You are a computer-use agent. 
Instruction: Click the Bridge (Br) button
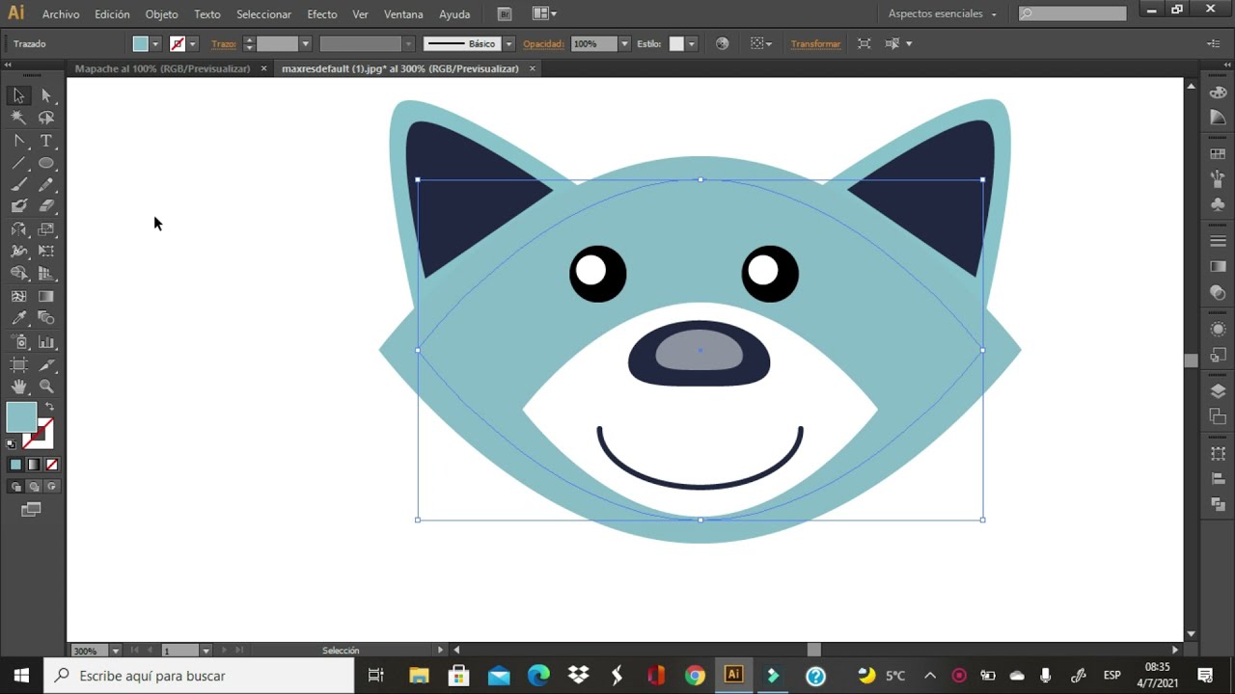[504, 13]
